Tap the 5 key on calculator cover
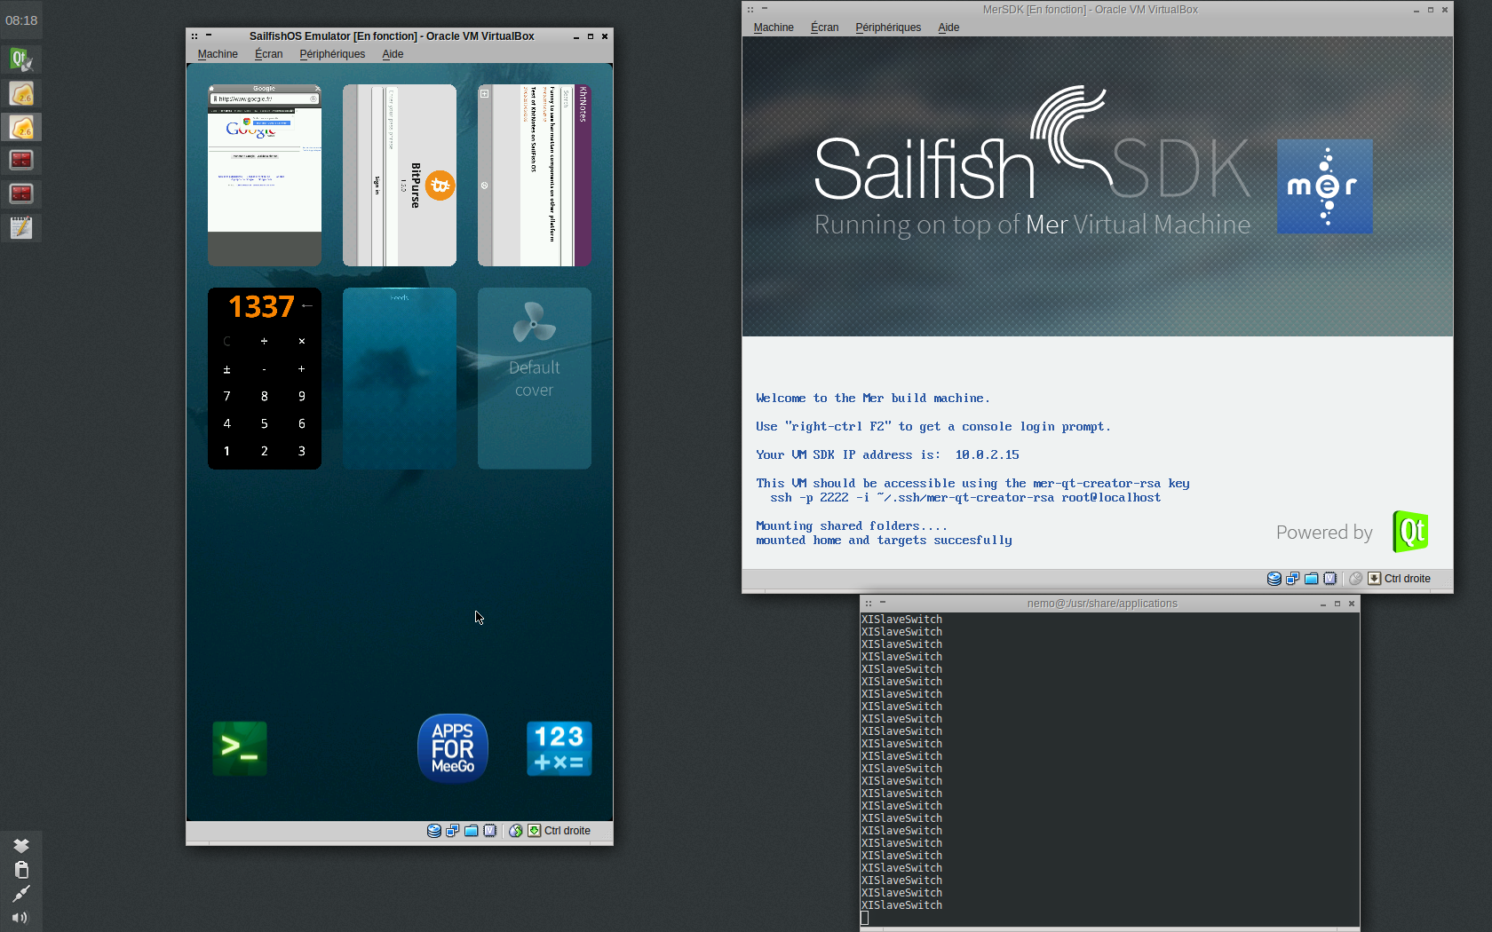 [x=265, y=424]
